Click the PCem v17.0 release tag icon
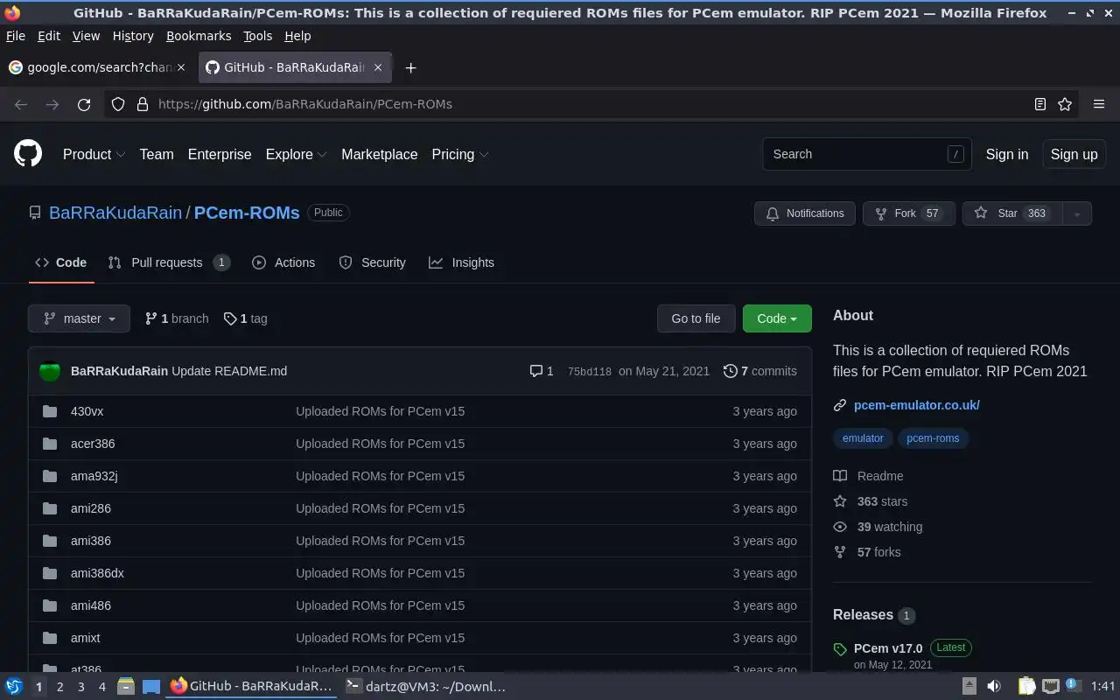 click(x=840, y=649)
